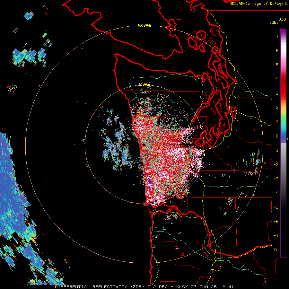Click the 3 value on the color scale
The image size is (289, 289).
(x=277, y=93)
